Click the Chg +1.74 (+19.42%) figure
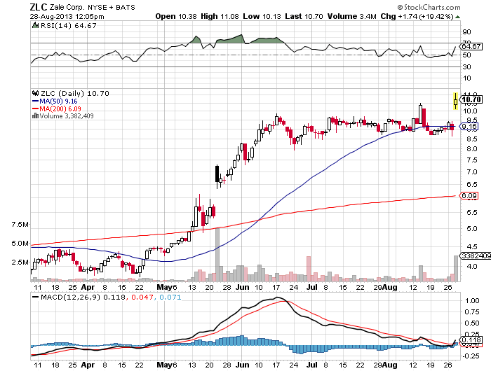Screen dimensions: 491x371 [417, 16]
